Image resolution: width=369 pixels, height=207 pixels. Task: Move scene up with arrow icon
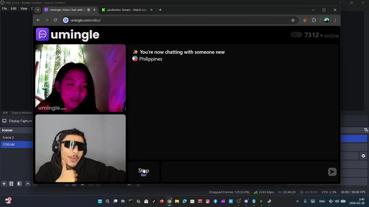click(x=28, y=184)
